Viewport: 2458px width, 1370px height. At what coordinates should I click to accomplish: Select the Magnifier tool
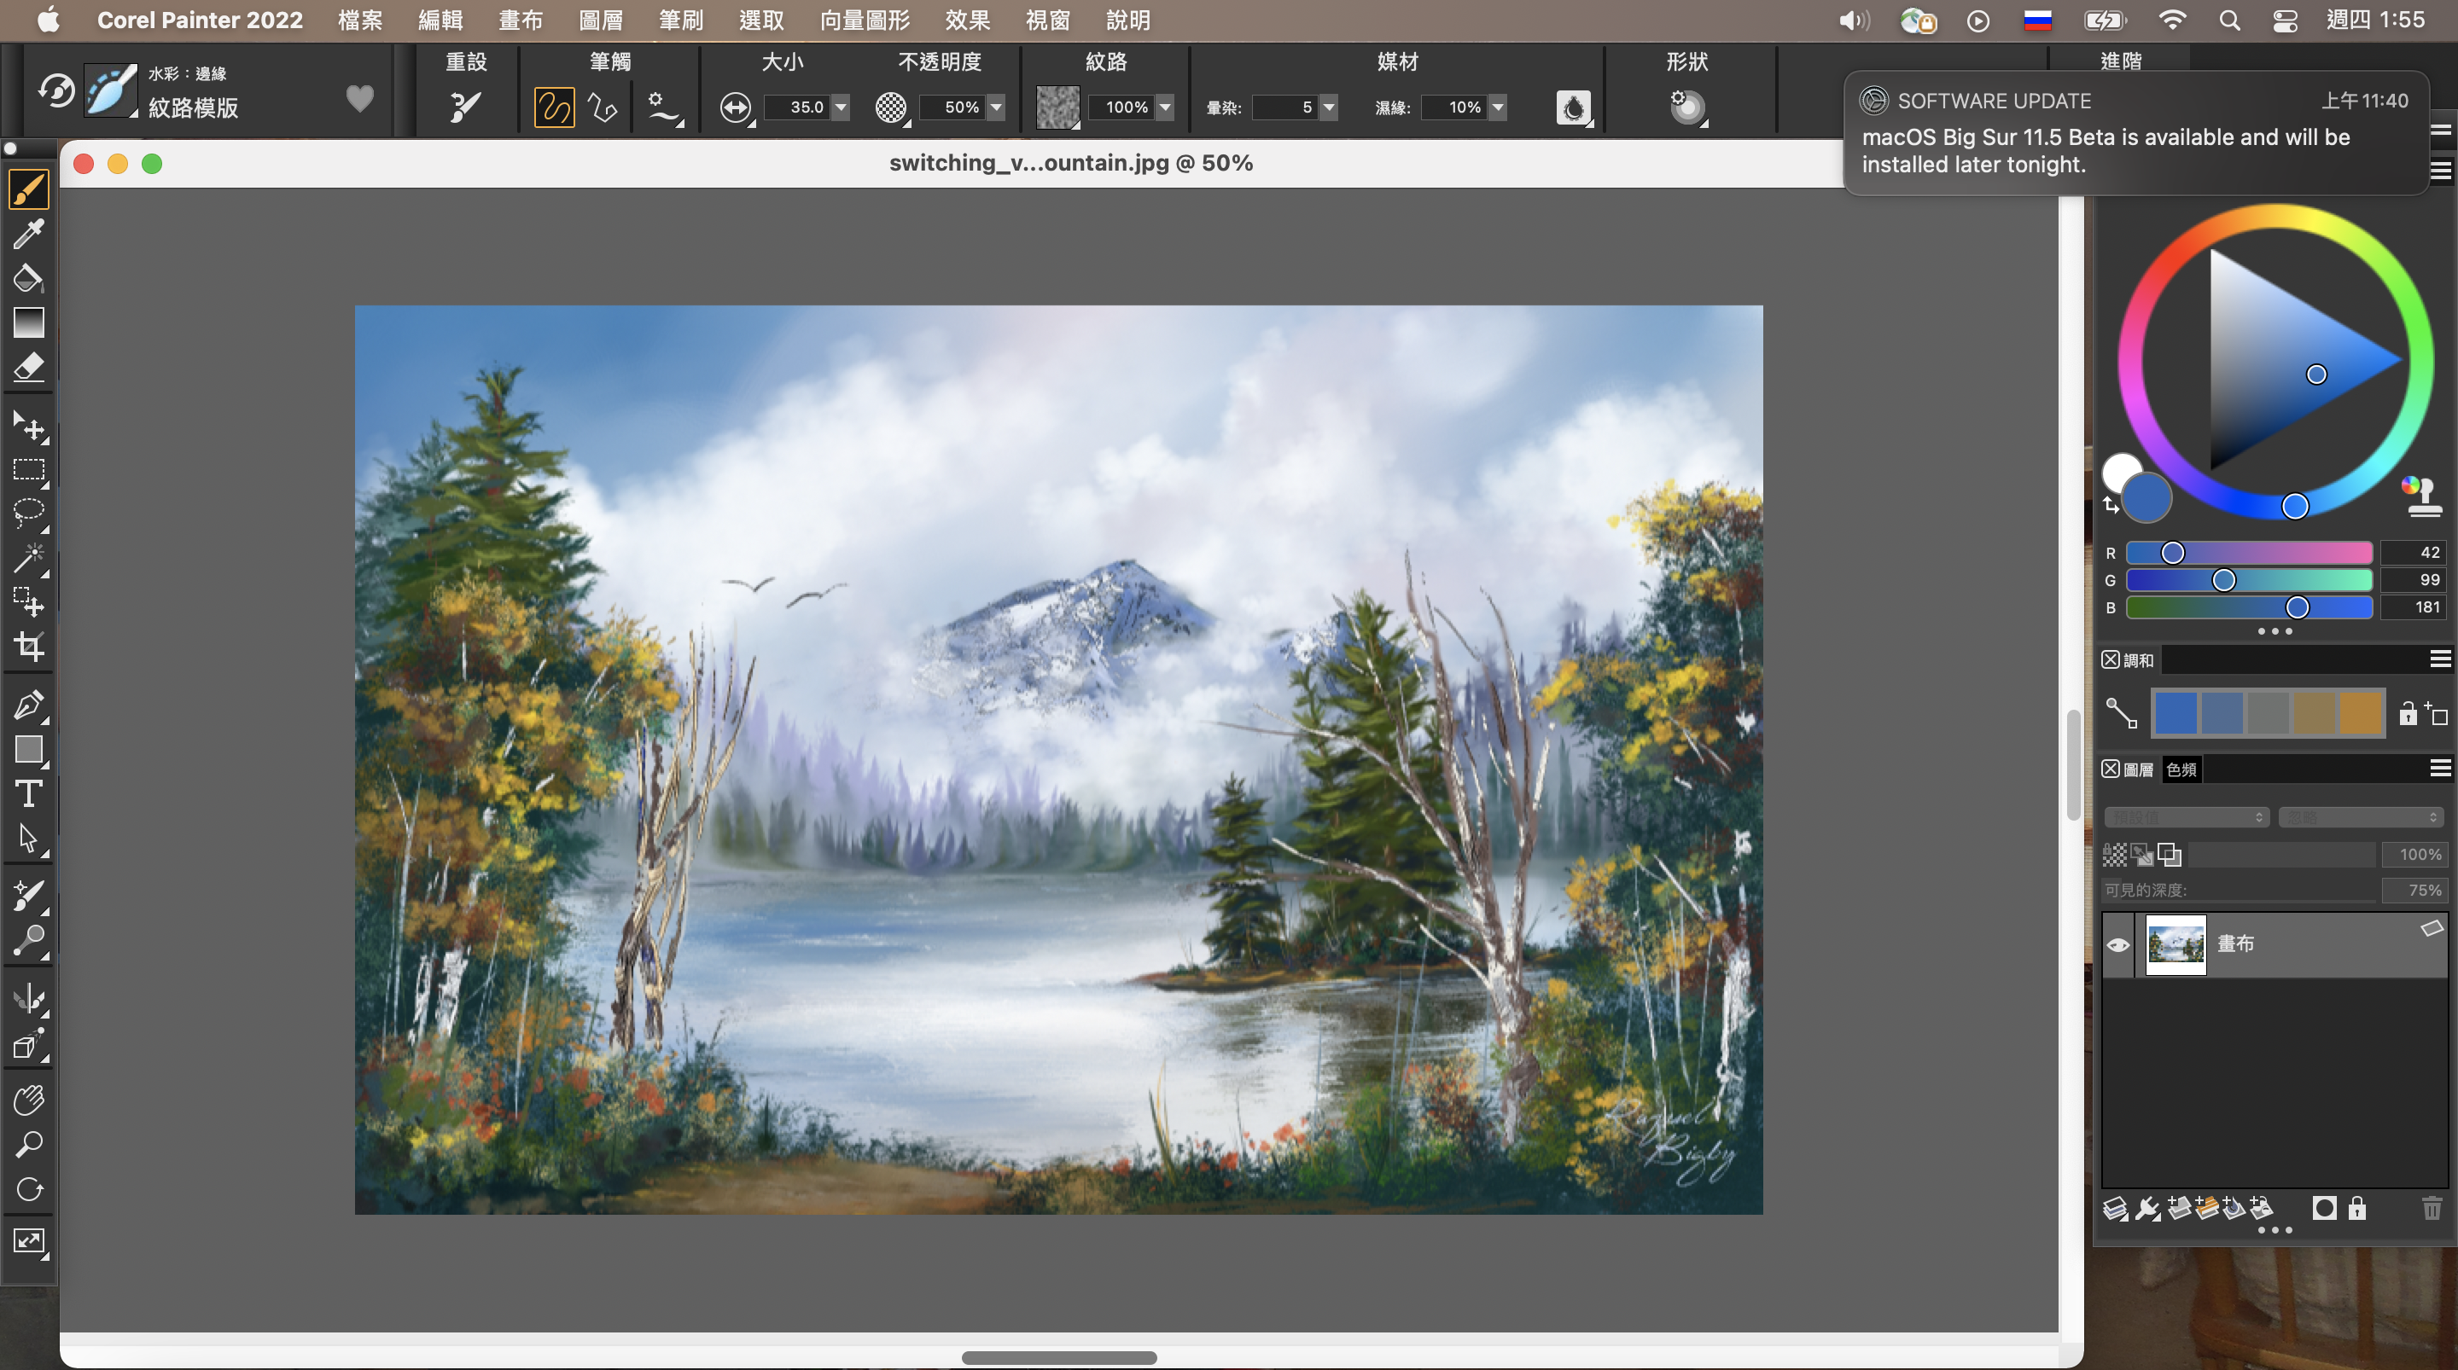29,1144
